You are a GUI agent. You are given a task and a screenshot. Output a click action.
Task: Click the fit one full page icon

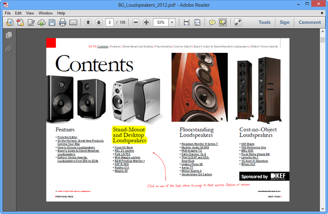[197, 22]
